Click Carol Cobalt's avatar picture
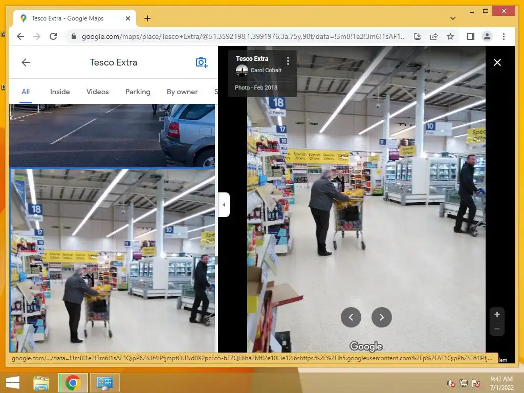524x393 pixels. pyautogui.click(x=242, y=71)
